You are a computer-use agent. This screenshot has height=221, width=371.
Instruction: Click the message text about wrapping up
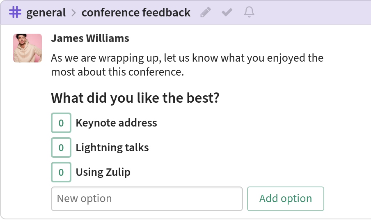point(187,64)
